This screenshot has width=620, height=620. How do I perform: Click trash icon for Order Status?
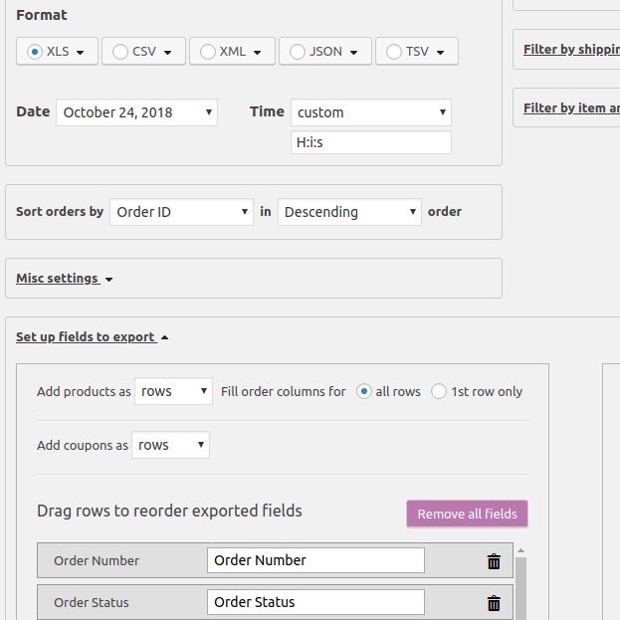[x=494, y=603]
